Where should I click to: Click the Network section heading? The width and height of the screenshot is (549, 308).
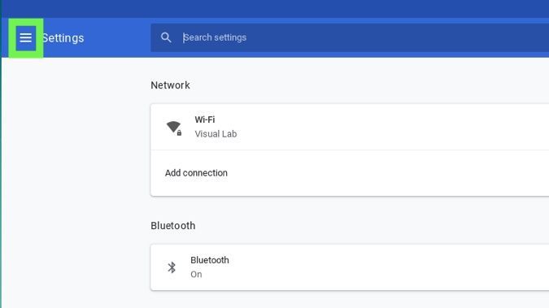pos(170,85)
